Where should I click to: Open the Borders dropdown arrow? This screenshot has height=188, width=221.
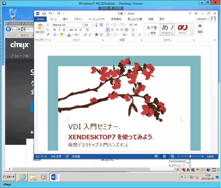(119, 35)
